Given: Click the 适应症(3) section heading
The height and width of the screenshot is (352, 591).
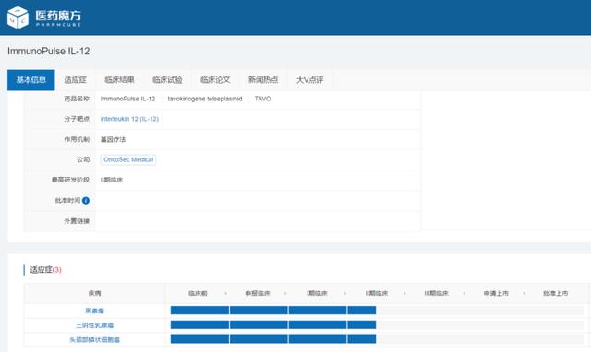Looking at the screenshot, I should click(45, 270).
